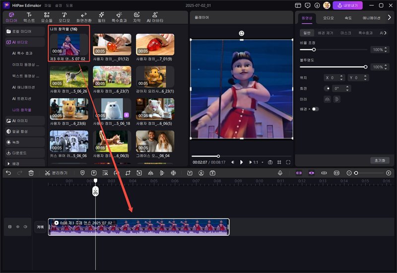Open 화면전환 transitions tab
This screenshot has height=273, width=397.
[84, 17]
